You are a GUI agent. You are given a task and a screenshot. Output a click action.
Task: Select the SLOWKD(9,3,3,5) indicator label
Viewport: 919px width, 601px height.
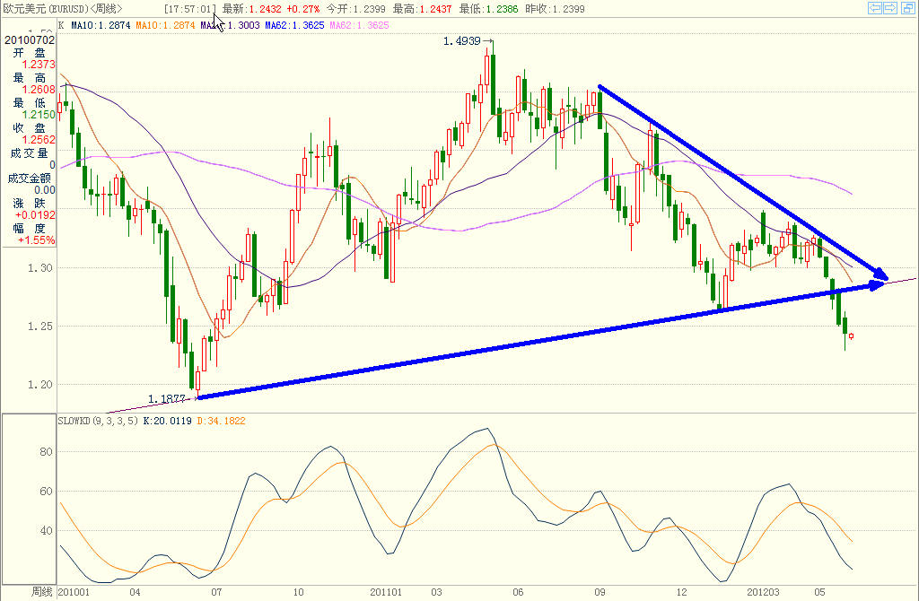click(x=98, y=422)
